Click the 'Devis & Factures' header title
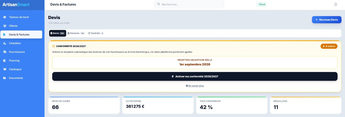The image size is (345, 117). coord(63,4)
